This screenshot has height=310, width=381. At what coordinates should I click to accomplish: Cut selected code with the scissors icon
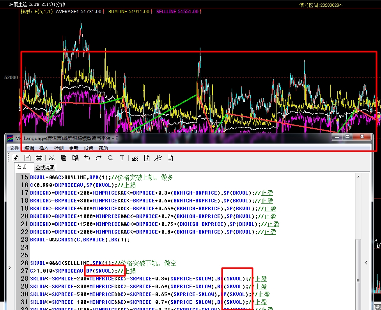click(x=51, y=158)
